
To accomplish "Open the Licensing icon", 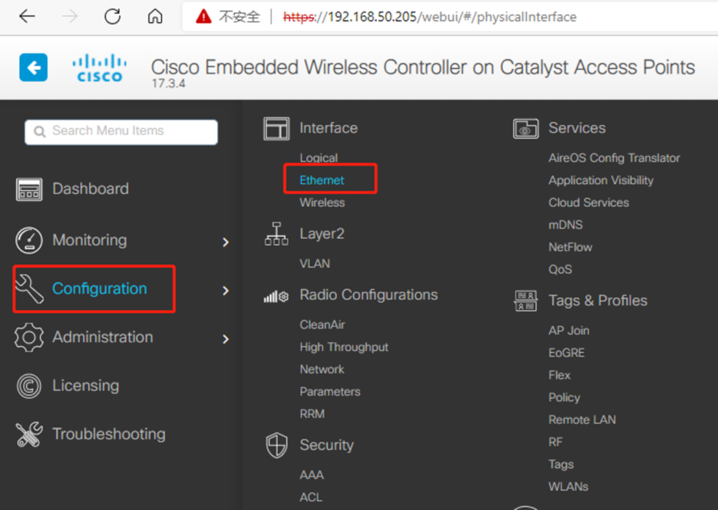I will 29,386.
